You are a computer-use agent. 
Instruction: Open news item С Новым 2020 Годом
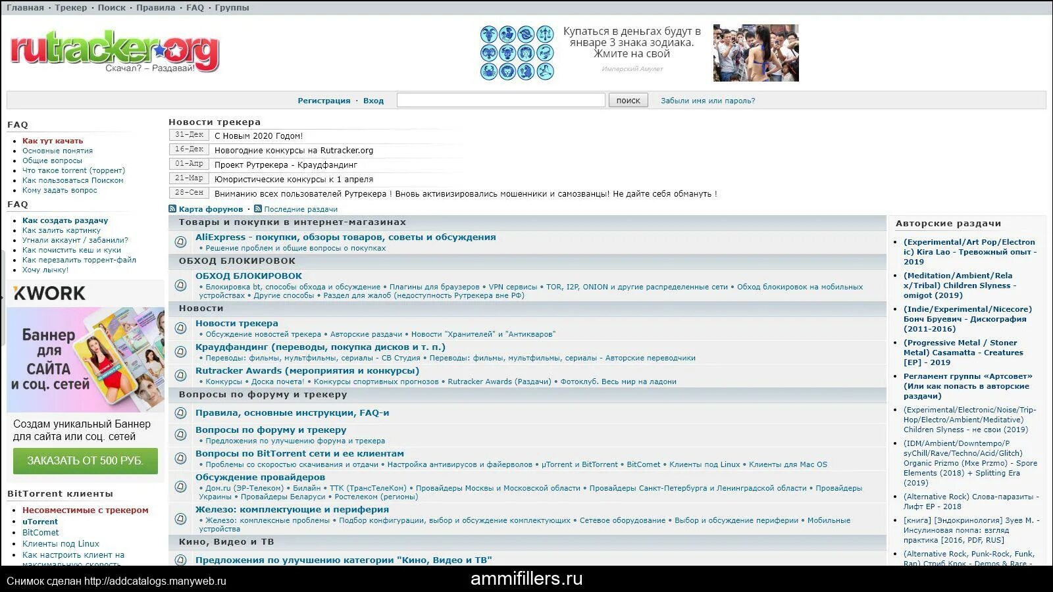(x=259, y=136)
